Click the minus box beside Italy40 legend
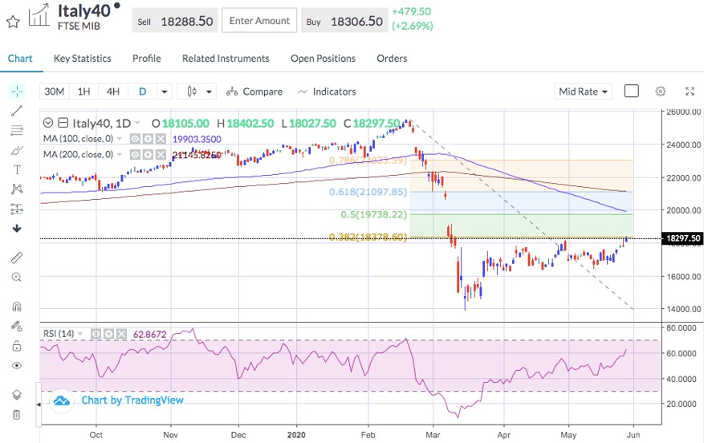Viewport: 704px width, 443px height. [63, 123]
